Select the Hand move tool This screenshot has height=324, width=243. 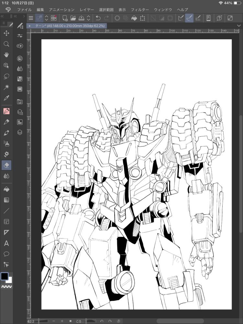6,54
